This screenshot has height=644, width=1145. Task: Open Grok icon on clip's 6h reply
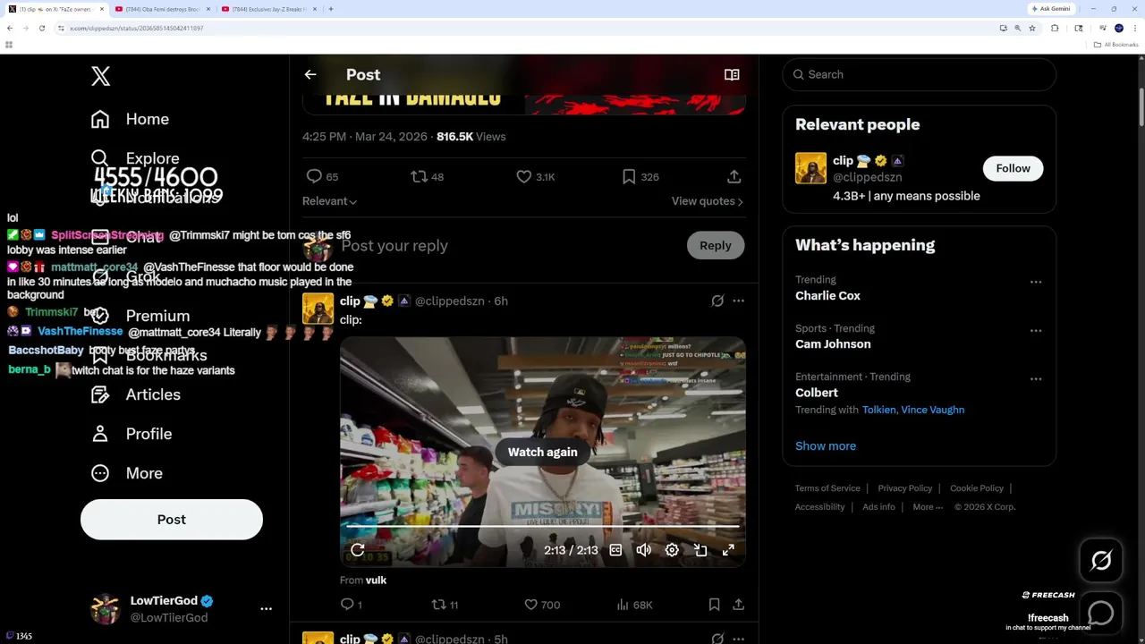[717, 301]
